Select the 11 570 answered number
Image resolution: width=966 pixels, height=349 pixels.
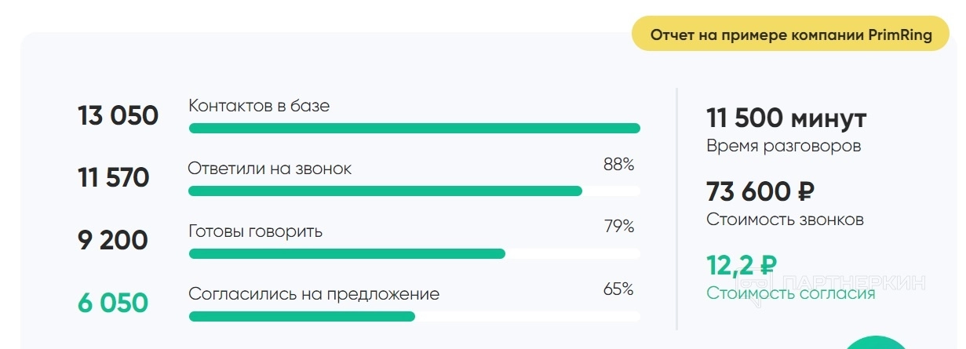coord(114,178)
